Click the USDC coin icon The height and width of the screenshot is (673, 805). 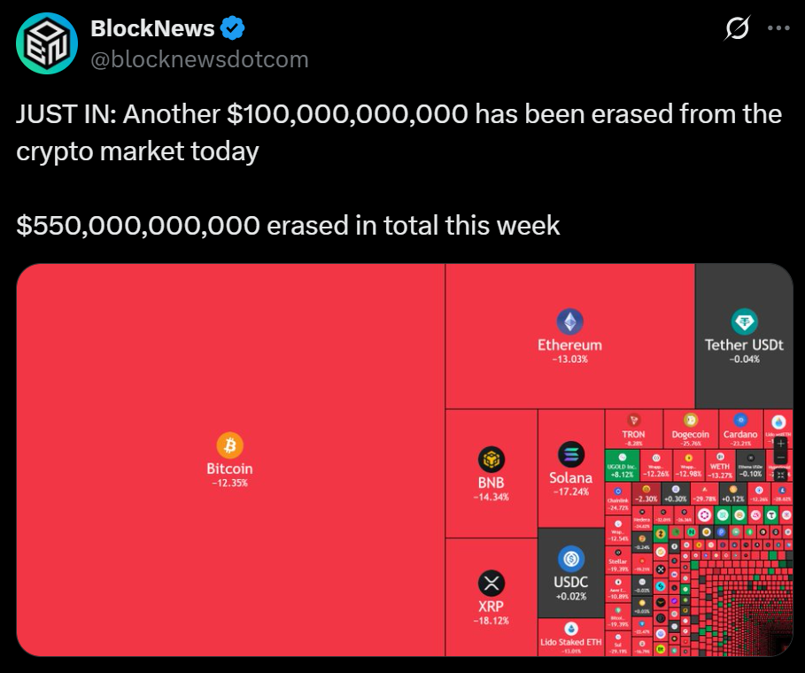570,559
